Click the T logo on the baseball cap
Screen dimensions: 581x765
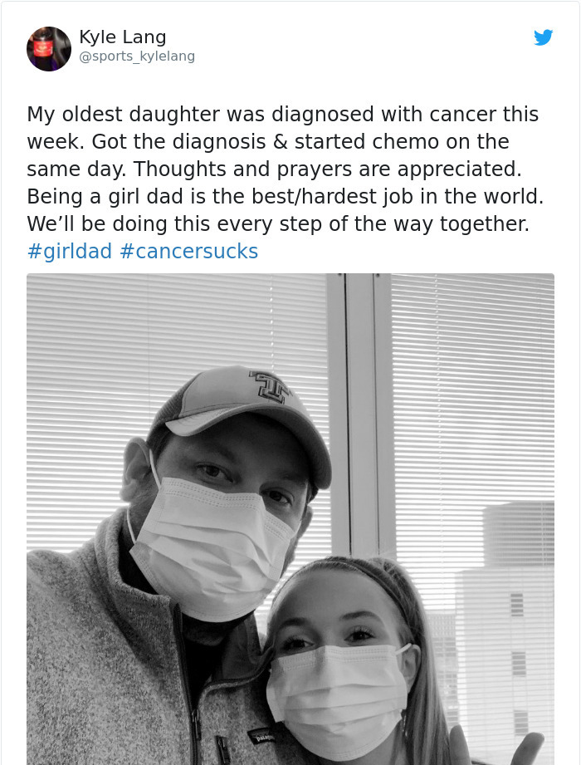(x=269, y=386)
